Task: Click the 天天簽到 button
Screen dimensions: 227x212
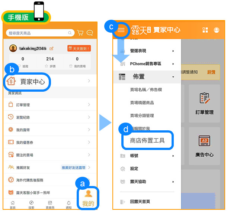Action: (79, 48)
